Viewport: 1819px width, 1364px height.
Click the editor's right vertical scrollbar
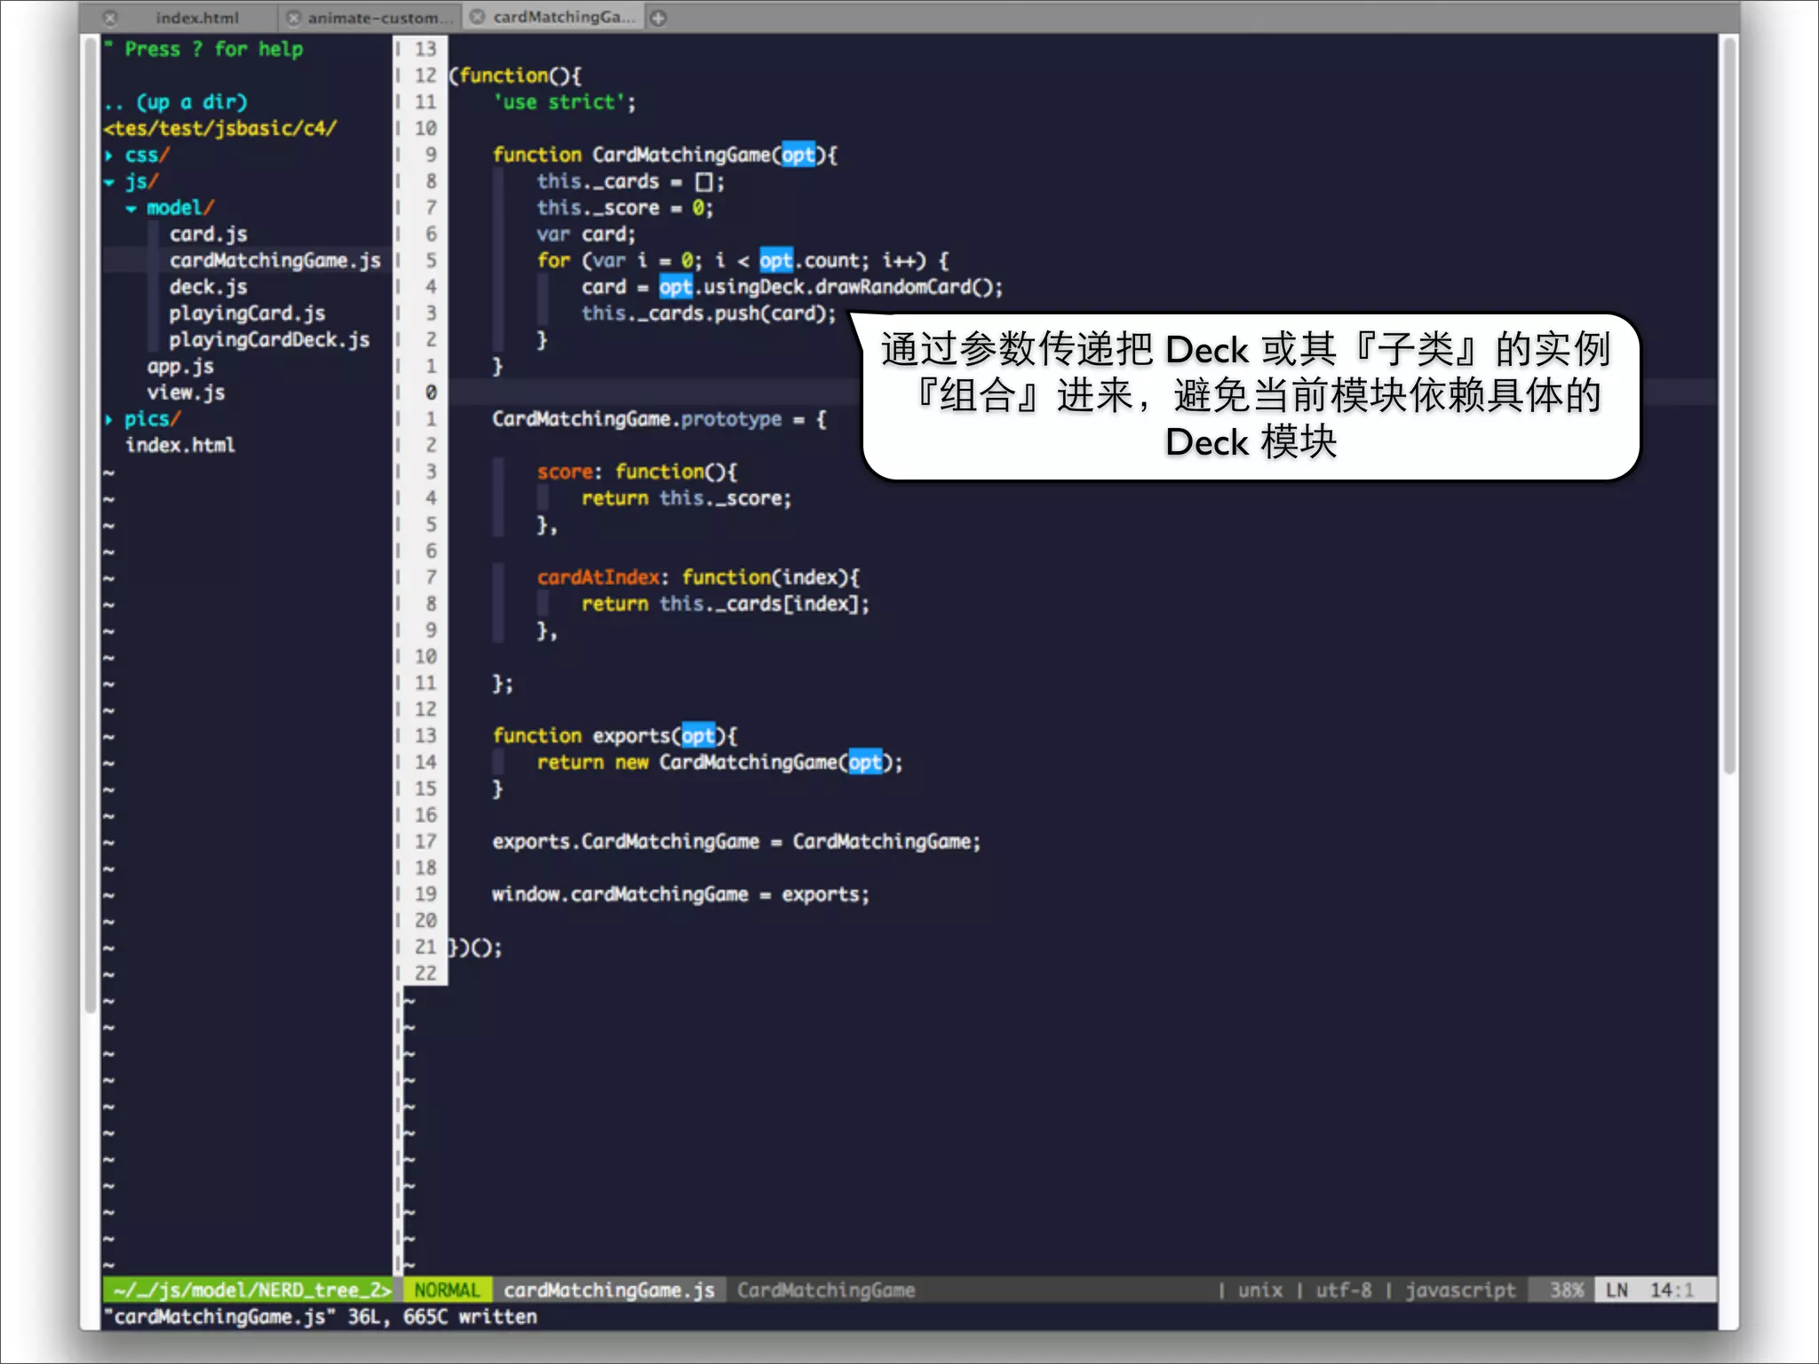pyautogui.click(x=1728, y=406)
